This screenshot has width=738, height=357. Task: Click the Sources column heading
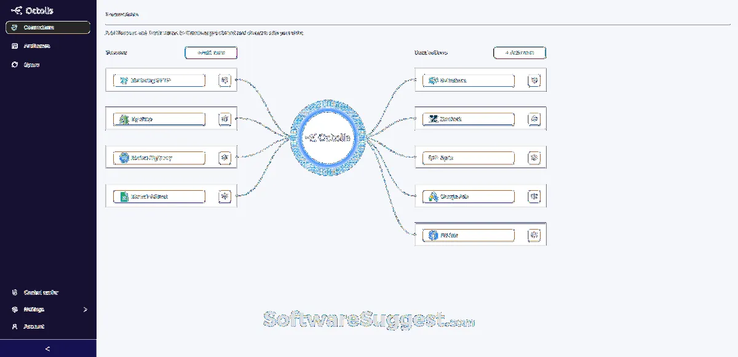[x=116, y=53]
